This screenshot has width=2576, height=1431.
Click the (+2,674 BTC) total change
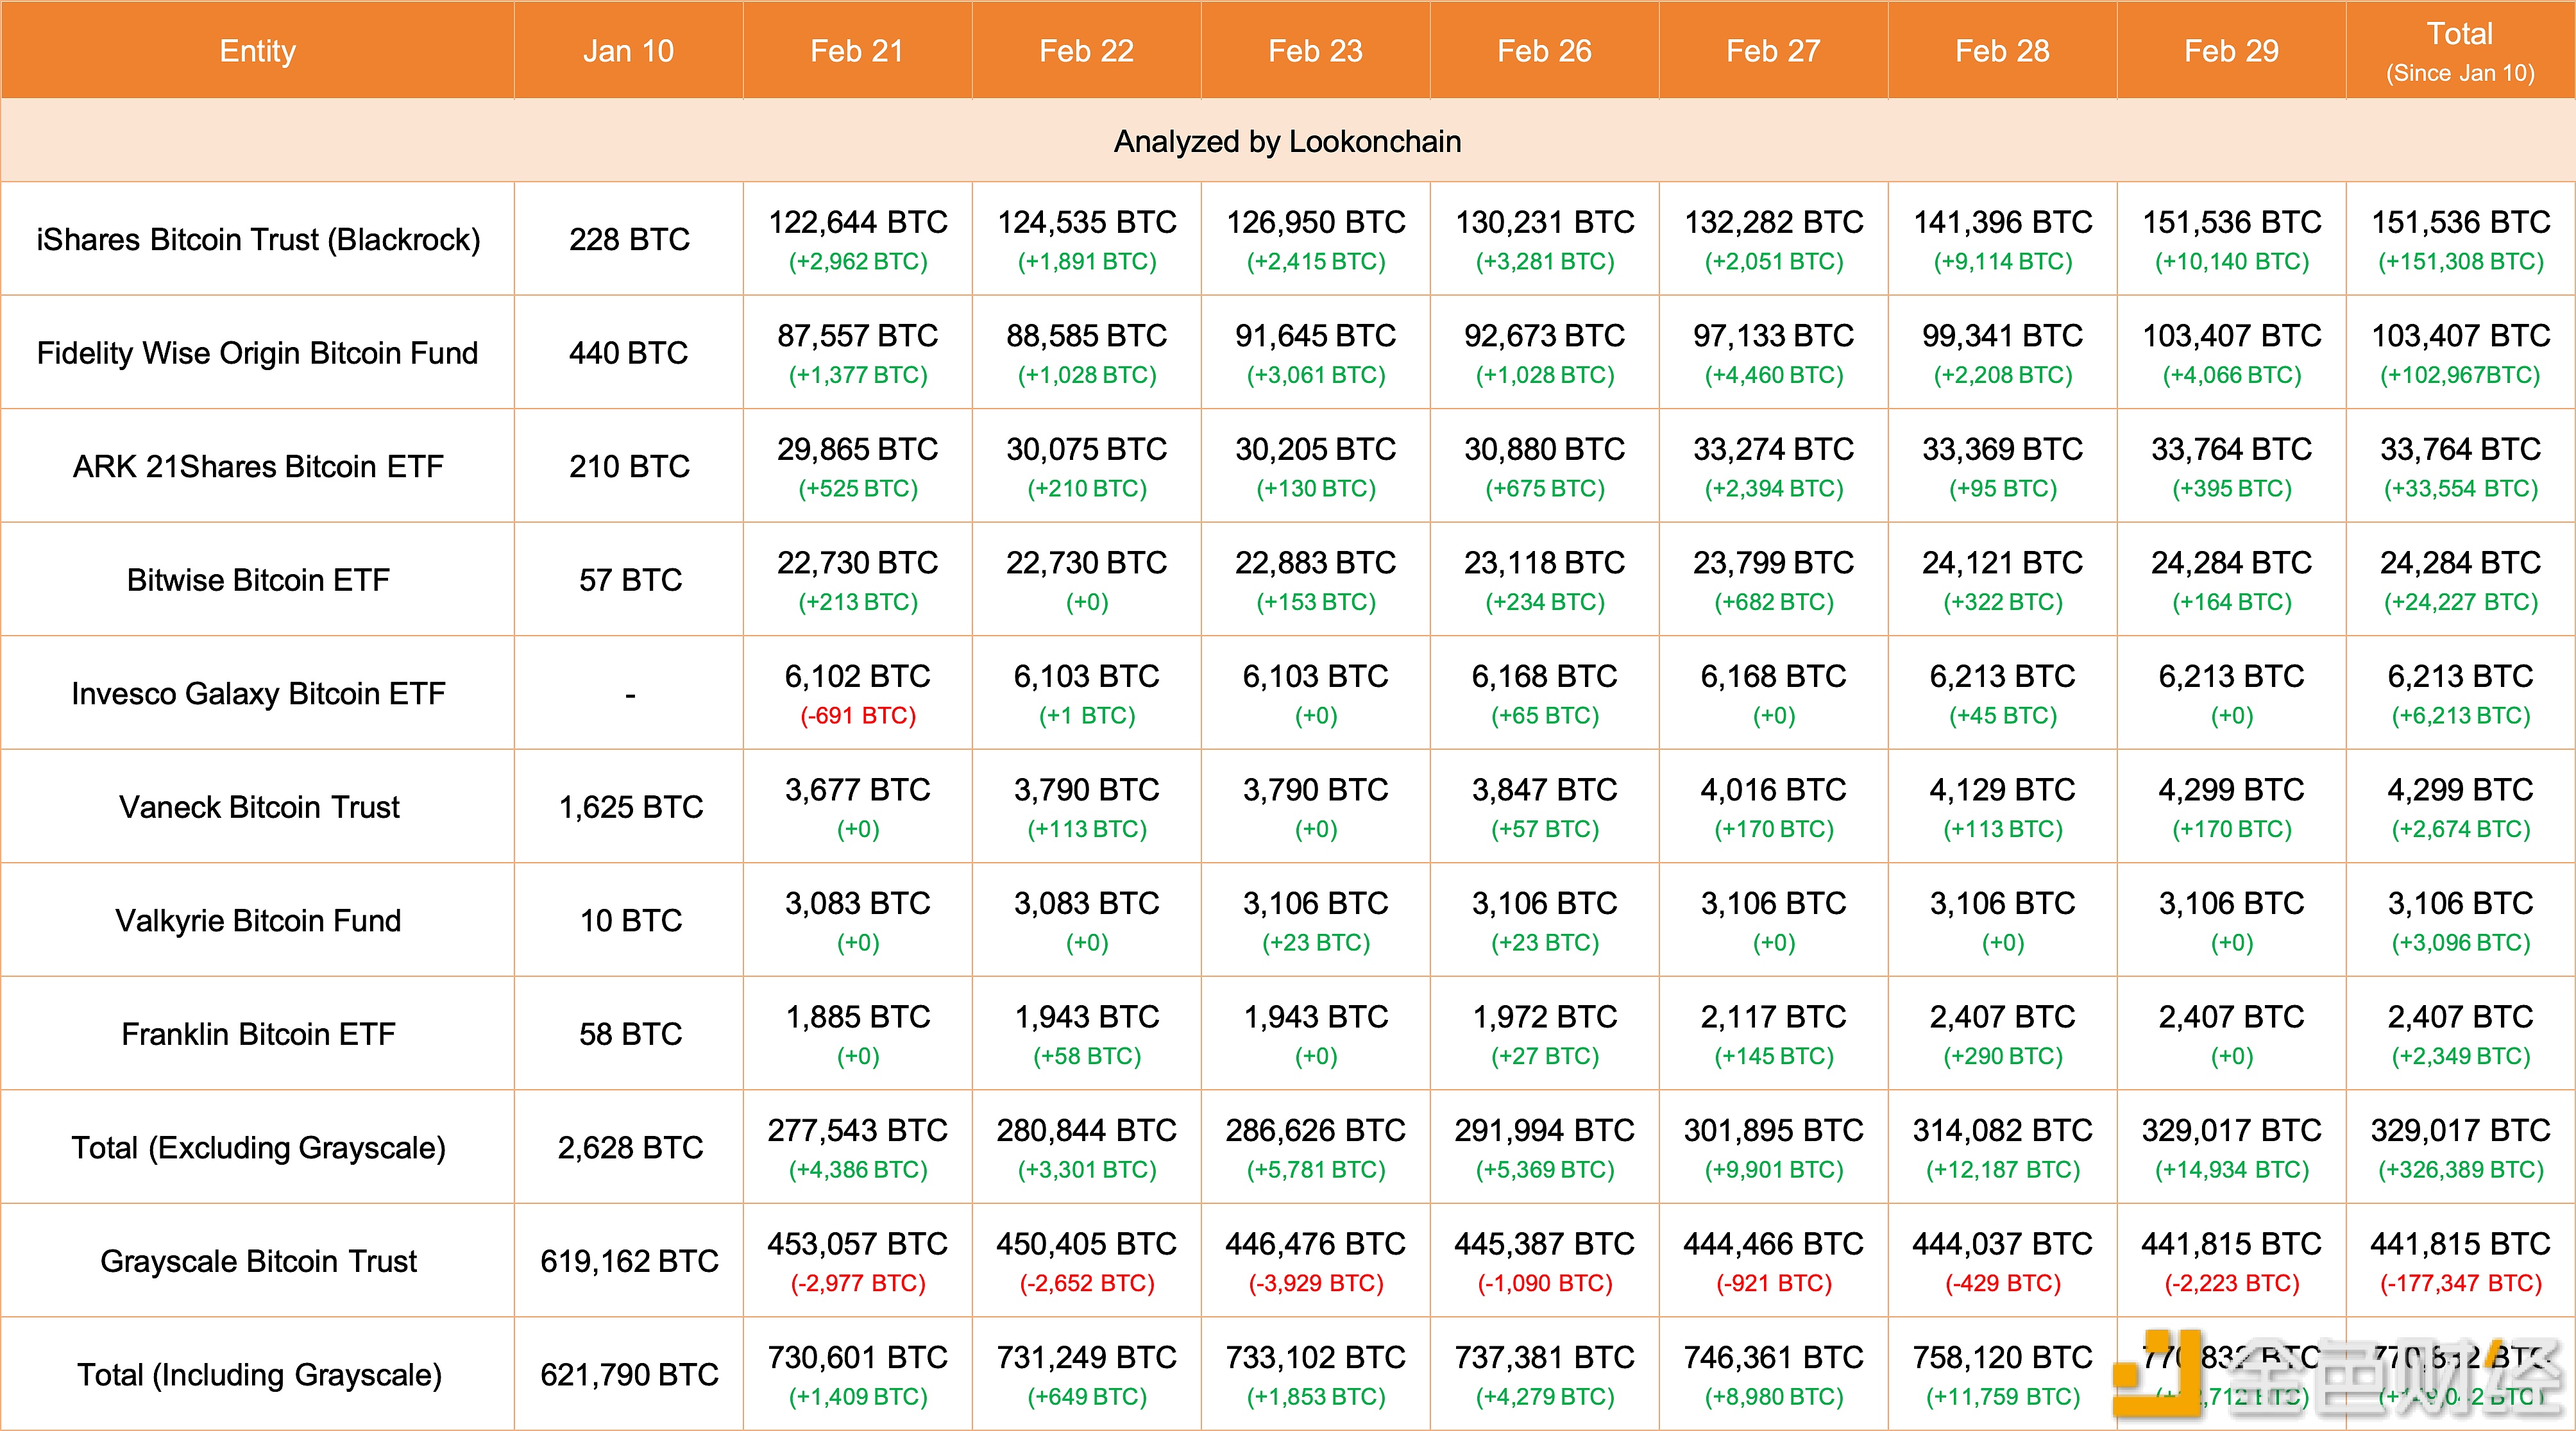2460,829
